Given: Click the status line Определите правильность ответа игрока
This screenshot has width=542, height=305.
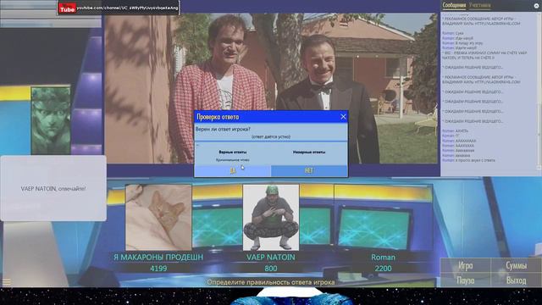Looking at the screenshot, I should coord(271,282).
